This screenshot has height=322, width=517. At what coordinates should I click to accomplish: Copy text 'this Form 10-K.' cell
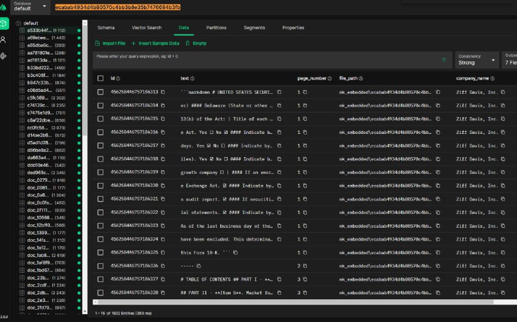tap(235, 252)
